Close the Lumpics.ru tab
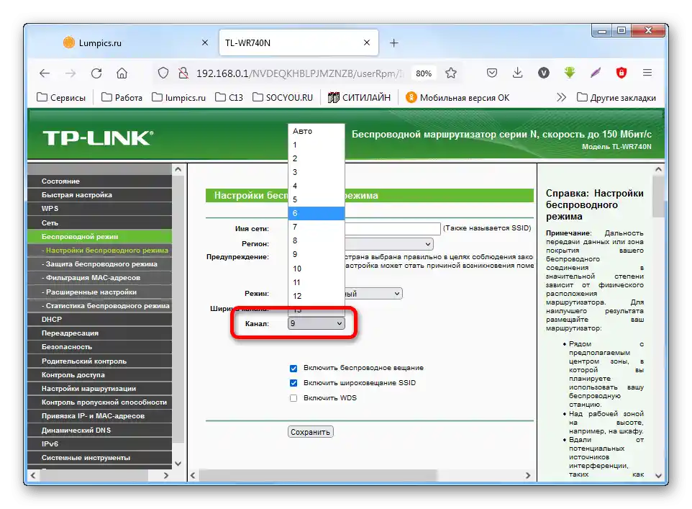Screen dimensions: 692x509 (x=205, y=43)
